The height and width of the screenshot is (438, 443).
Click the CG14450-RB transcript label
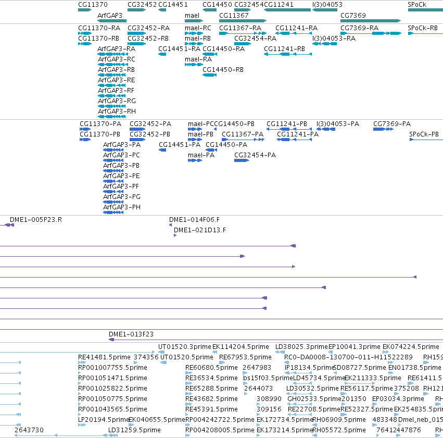[223, 70]
